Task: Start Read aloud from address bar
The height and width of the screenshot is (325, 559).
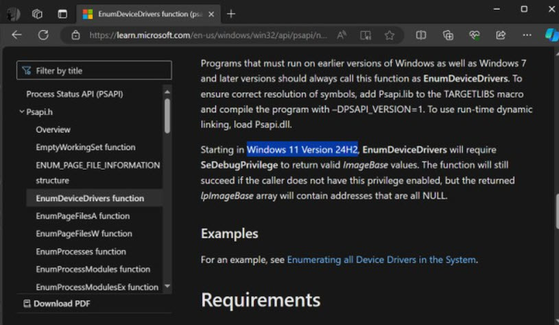Action: [x=341, y=35]
